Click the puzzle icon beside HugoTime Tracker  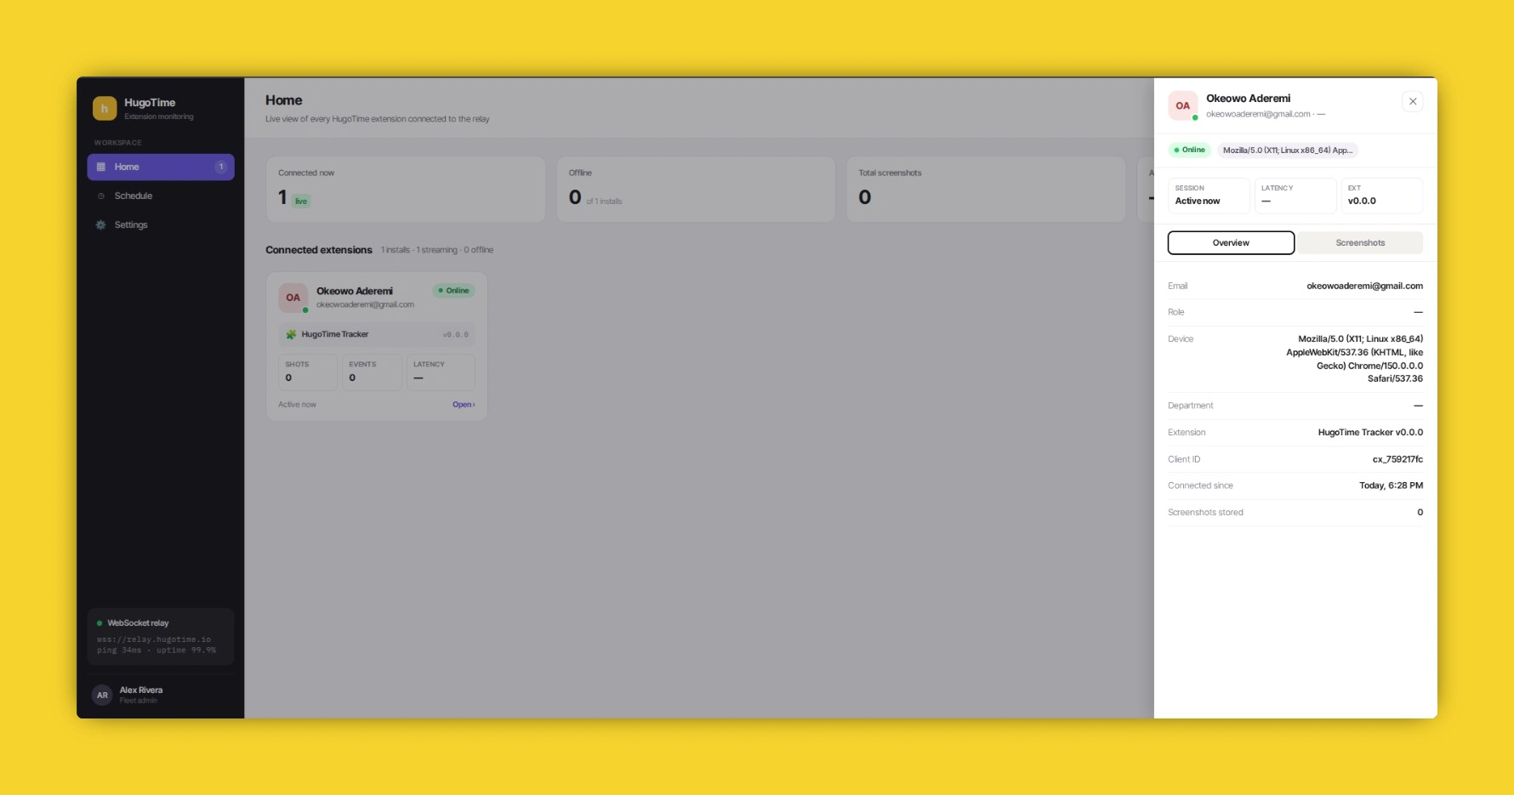[x=291, y=334]
